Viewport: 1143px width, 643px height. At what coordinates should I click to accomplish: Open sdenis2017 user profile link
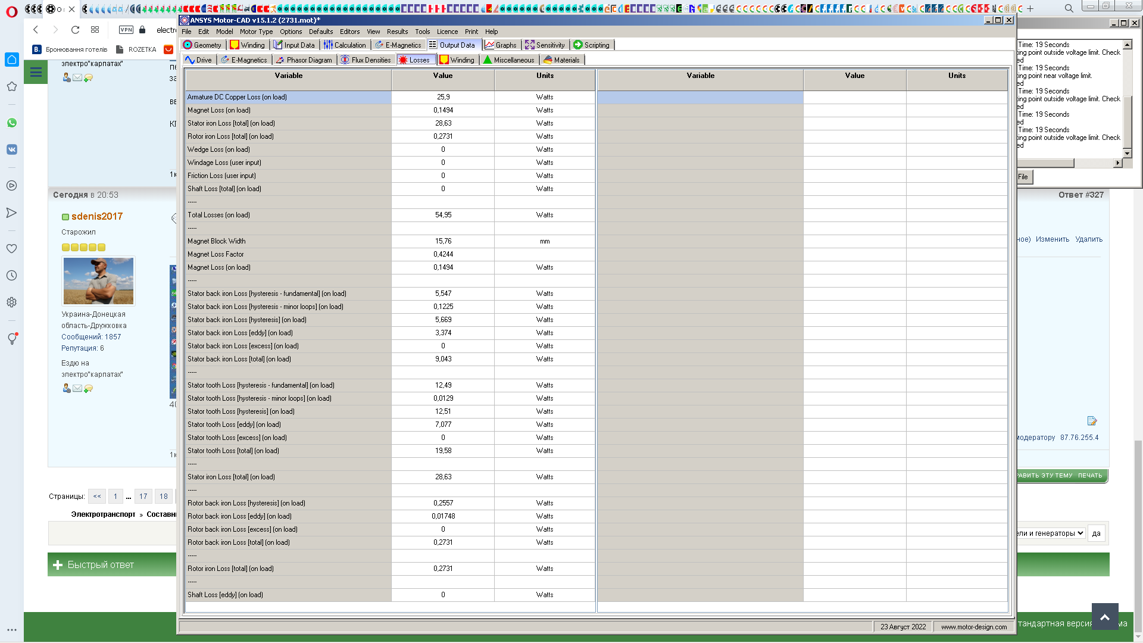click(97, 217)
